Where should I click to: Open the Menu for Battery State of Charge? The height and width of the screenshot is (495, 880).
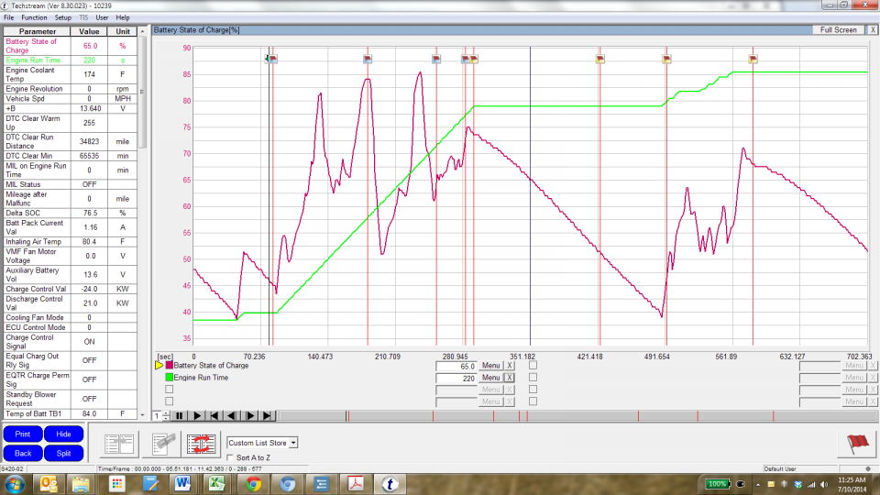[490, 365]
